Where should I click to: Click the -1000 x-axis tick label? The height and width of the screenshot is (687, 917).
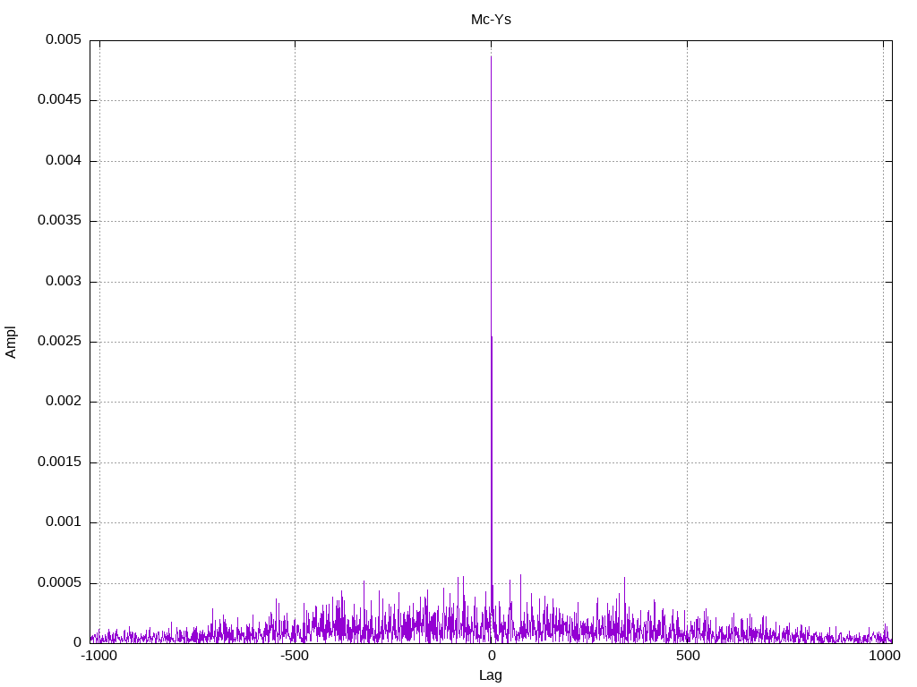tap(99, 657)
